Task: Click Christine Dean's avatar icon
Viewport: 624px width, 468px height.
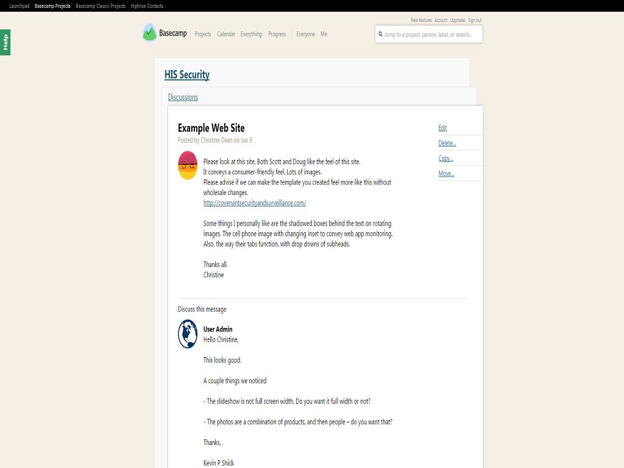Action: click(x=188, y=165)
